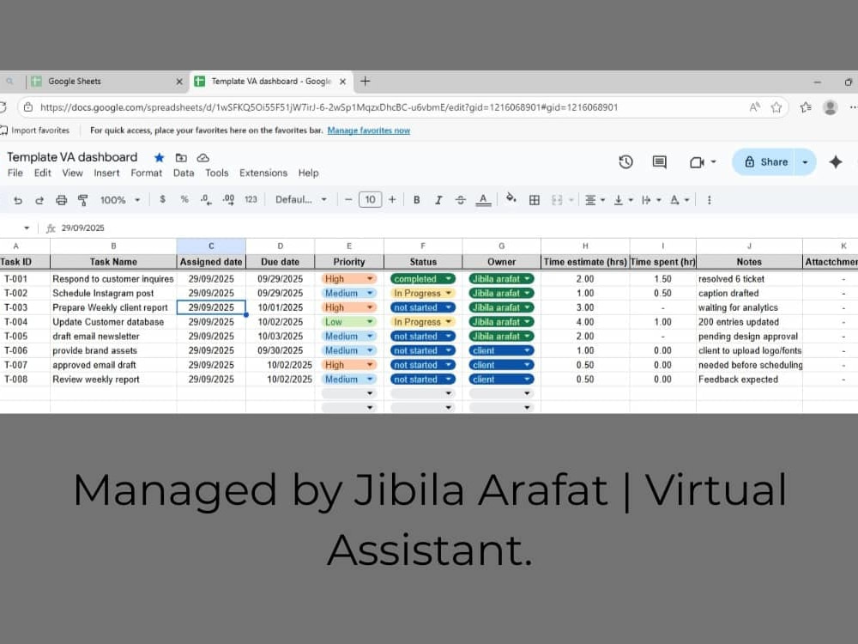The image size is (858, 644).
Task: Open the View menu
Action: (x=72, y=173)
